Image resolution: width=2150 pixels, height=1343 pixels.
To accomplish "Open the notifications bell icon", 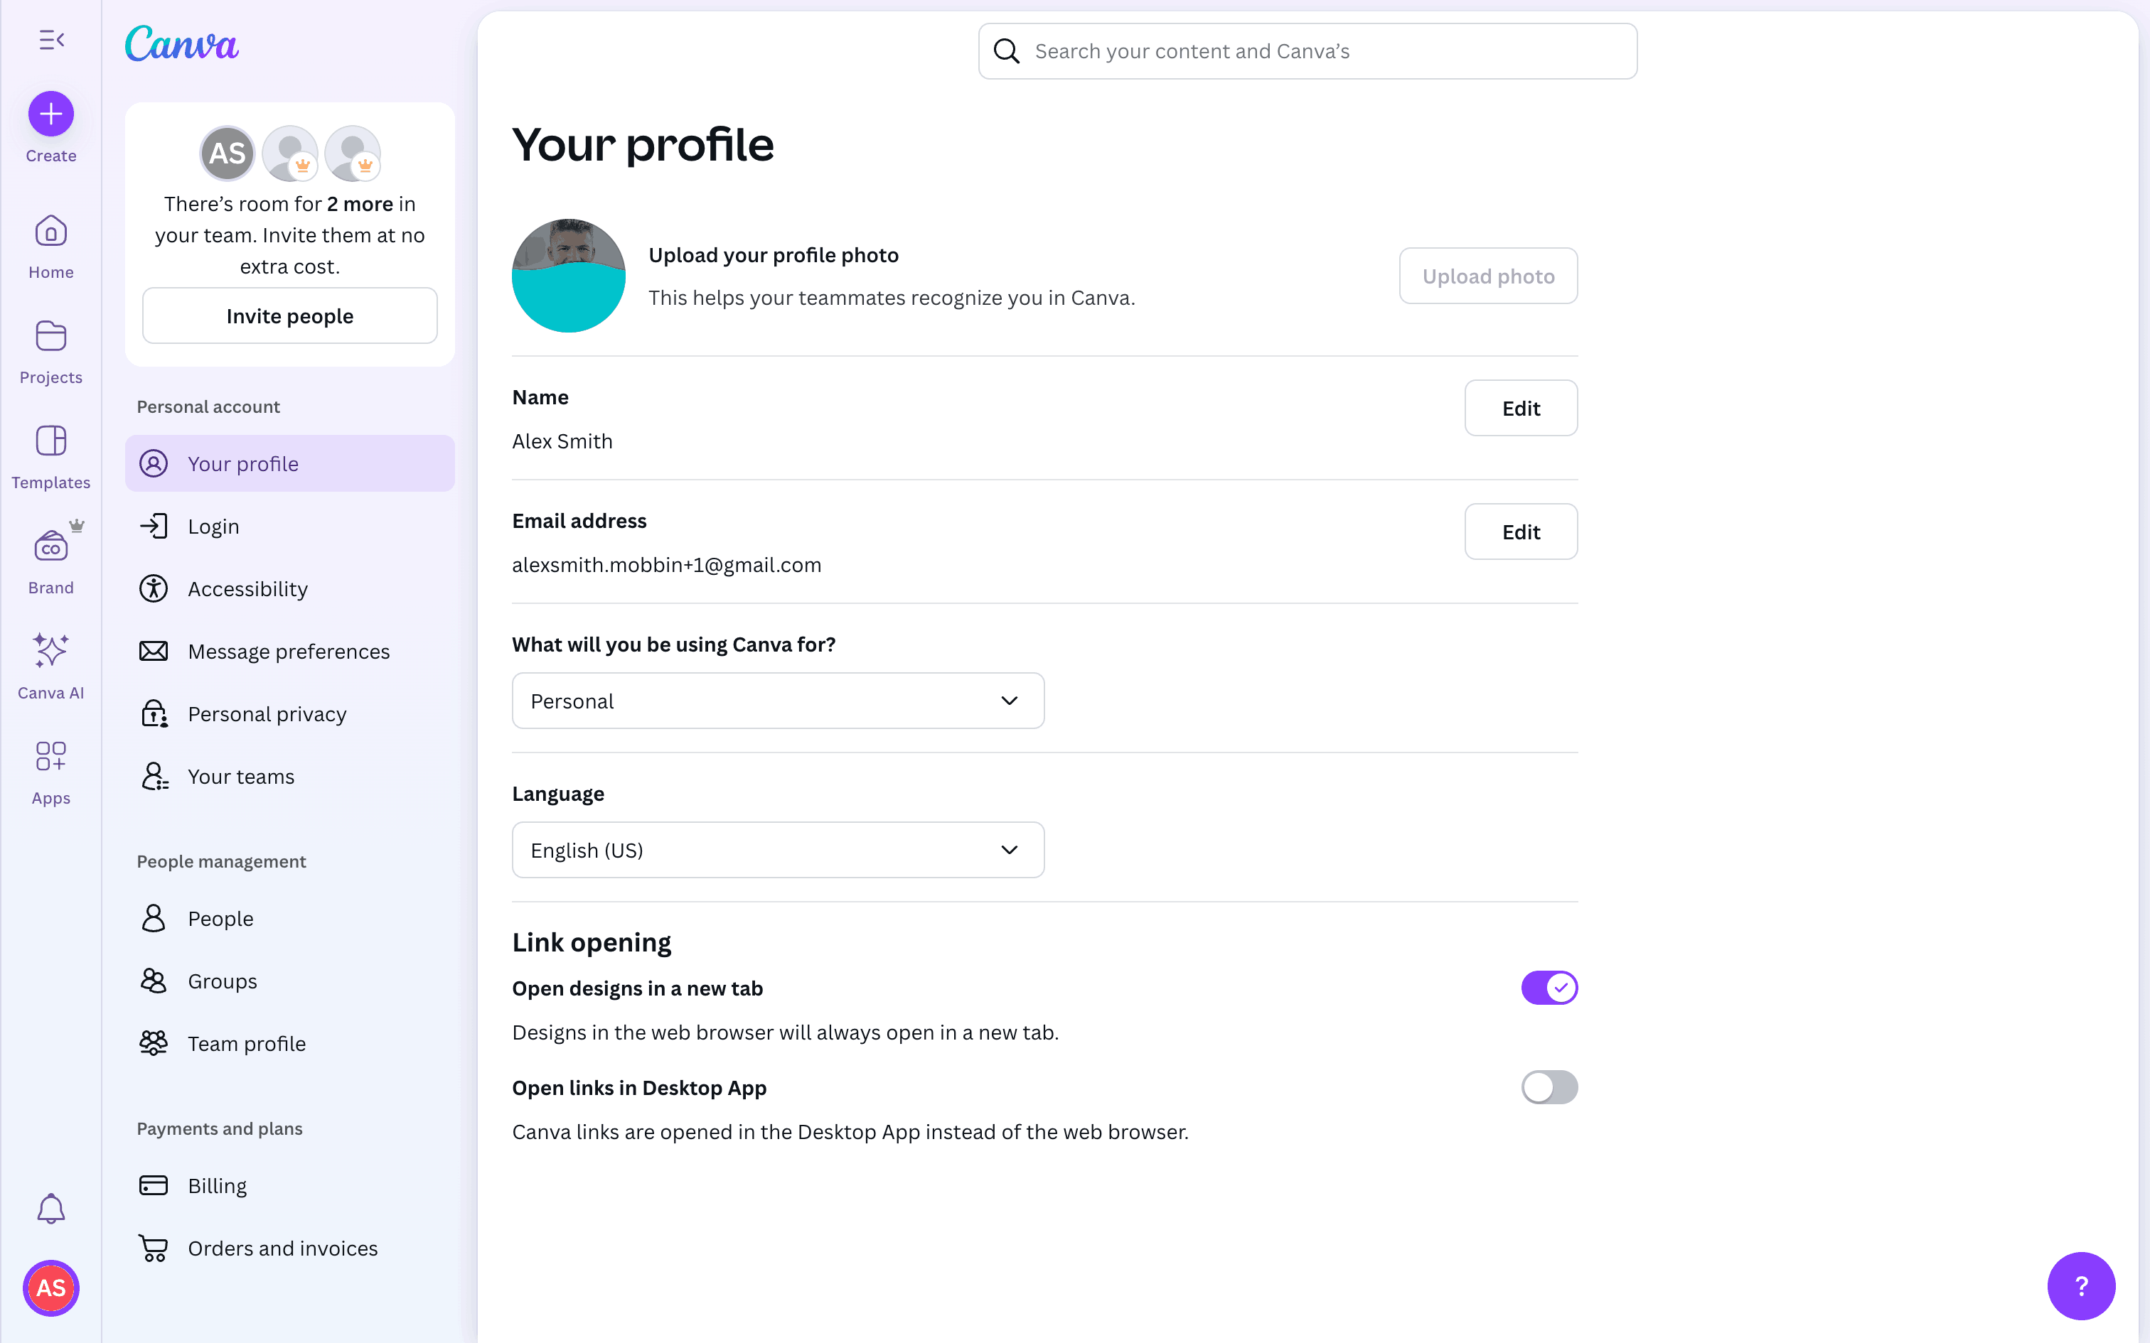I will click(x=50, y=1208).
